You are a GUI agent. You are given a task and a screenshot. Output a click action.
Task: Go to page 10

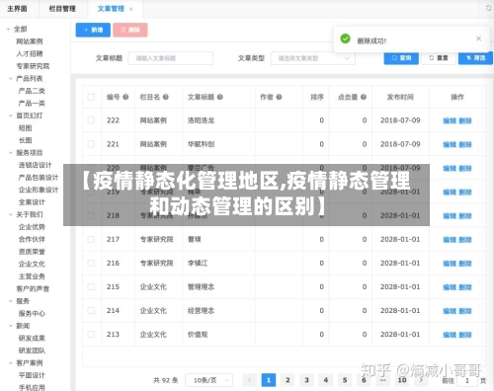coord(402,380)
